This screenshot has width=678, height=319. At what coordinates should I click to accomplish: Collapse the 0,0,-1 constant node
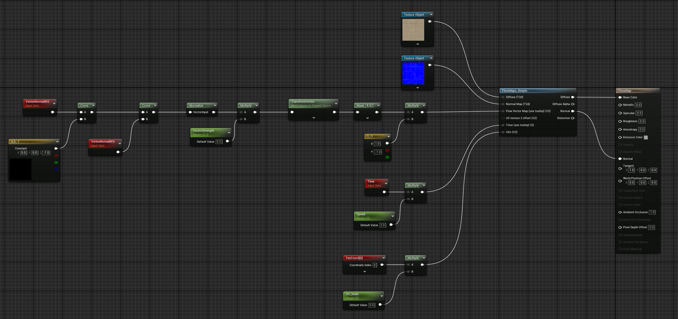tap(57, 142)
